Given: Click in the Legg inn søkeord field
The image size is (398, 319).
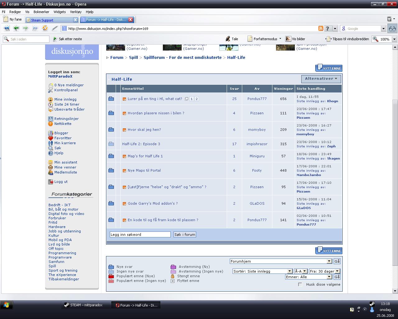Looking at the screenshot, I should (140, 235).
